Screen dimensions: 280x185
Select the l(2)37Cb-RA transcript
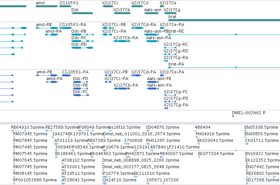coord(122,41)
